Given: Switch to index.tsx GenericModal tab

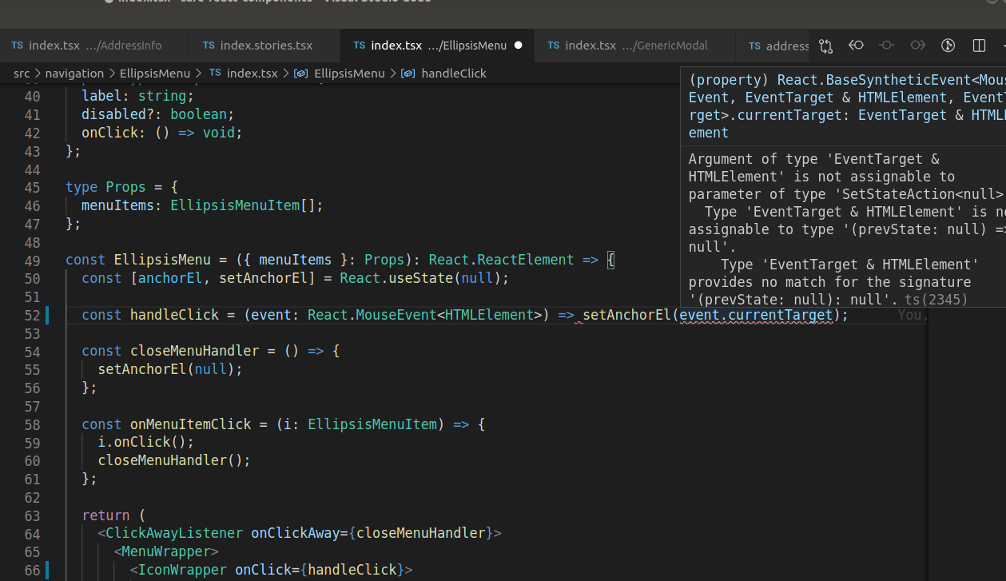Looking at the screenshot, I should tap(635, 46).
